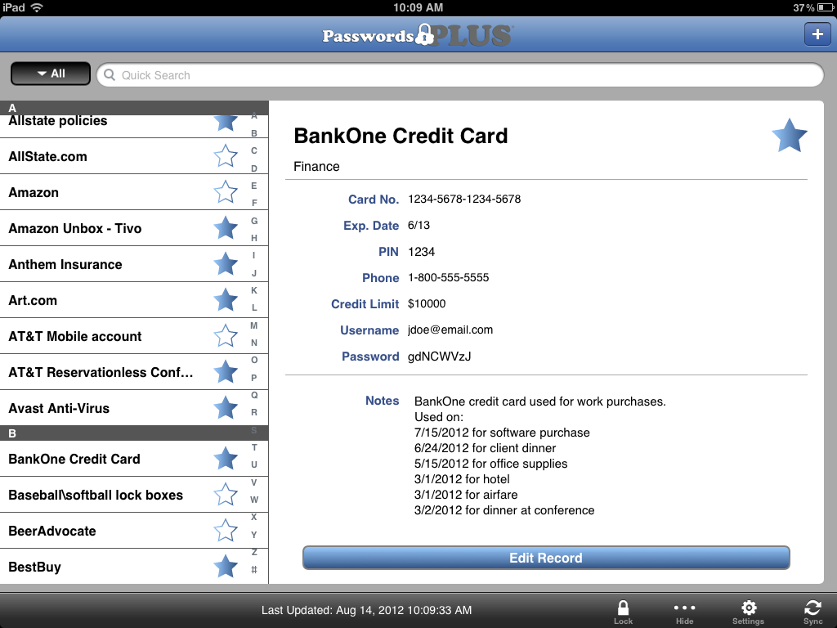
Task: Jump to letter T in index
Action: tap(254, 447)
